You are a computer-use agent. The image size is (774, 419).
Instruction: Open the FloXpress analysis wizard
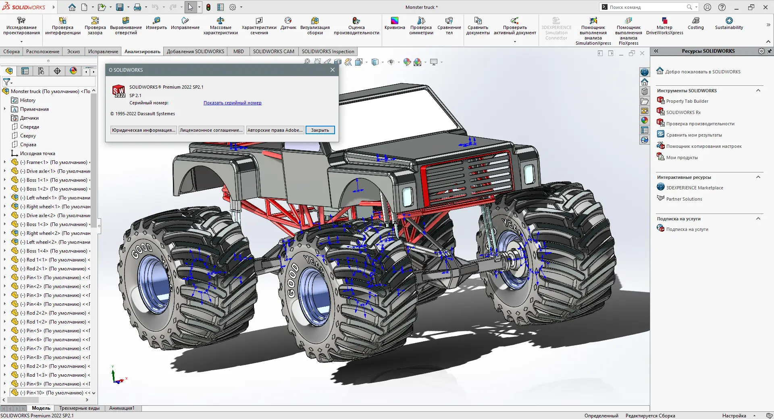[x=628, y=31]
